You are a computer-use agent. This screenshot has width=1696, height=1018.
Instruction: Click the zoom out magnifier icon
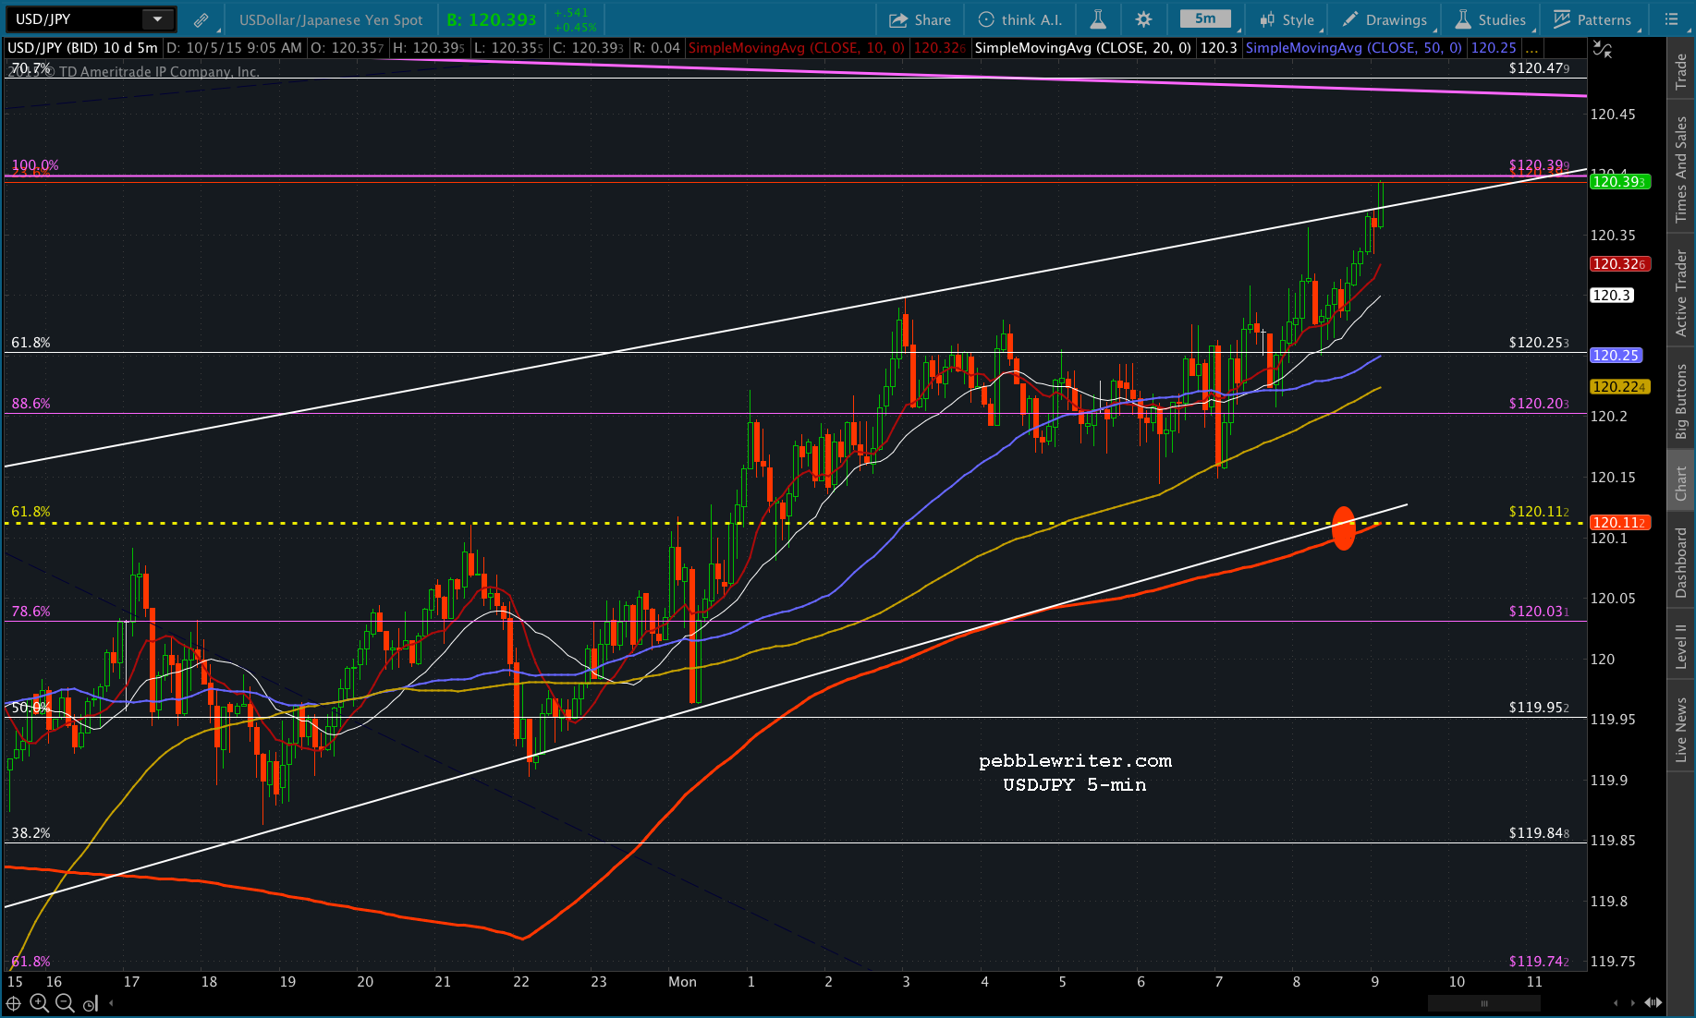tap(64, 1003)
